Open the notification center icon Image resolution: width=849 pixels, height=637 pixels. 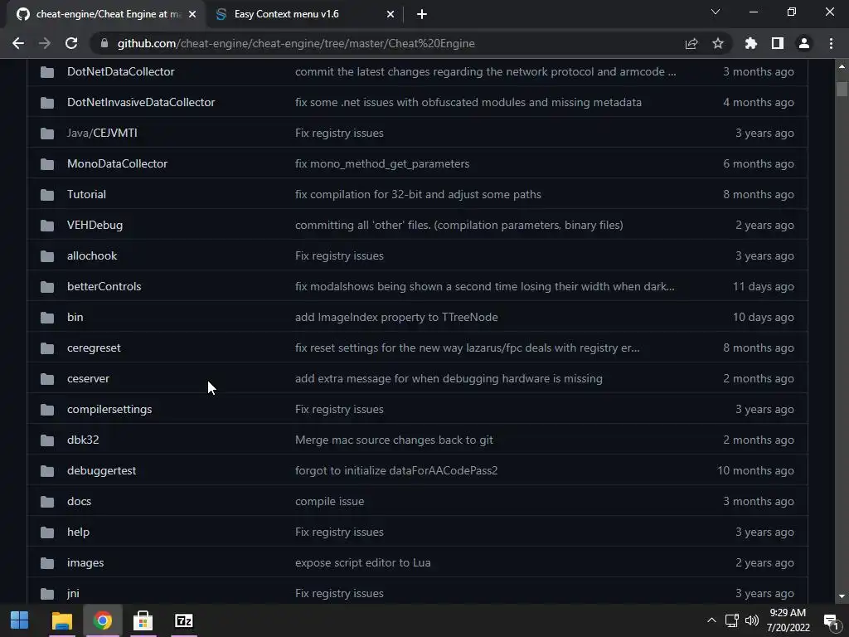[x=831, y=621]
